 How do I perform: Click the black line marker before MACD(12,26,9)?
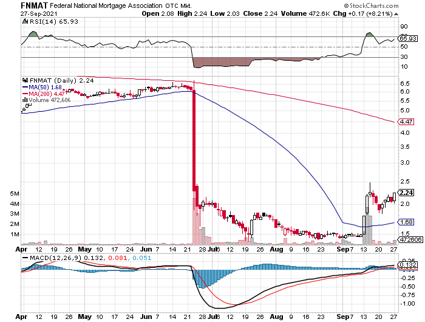point(25,258)
